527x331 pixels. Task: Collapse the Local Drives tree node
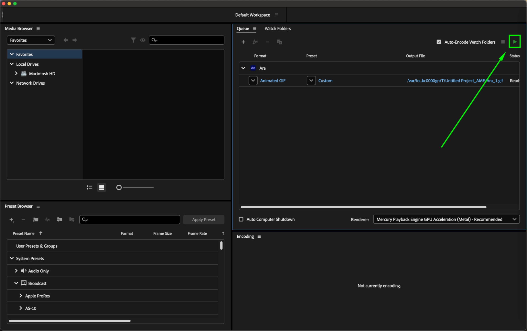tap(12, 64)
